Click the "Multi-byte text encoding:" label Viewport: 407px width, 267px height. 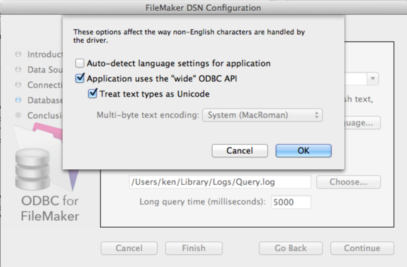pos(148,115)
